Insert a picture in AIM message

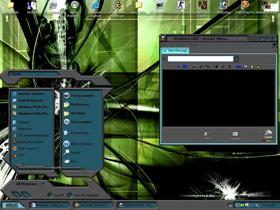pyautogui.click(x=245, y=66)
